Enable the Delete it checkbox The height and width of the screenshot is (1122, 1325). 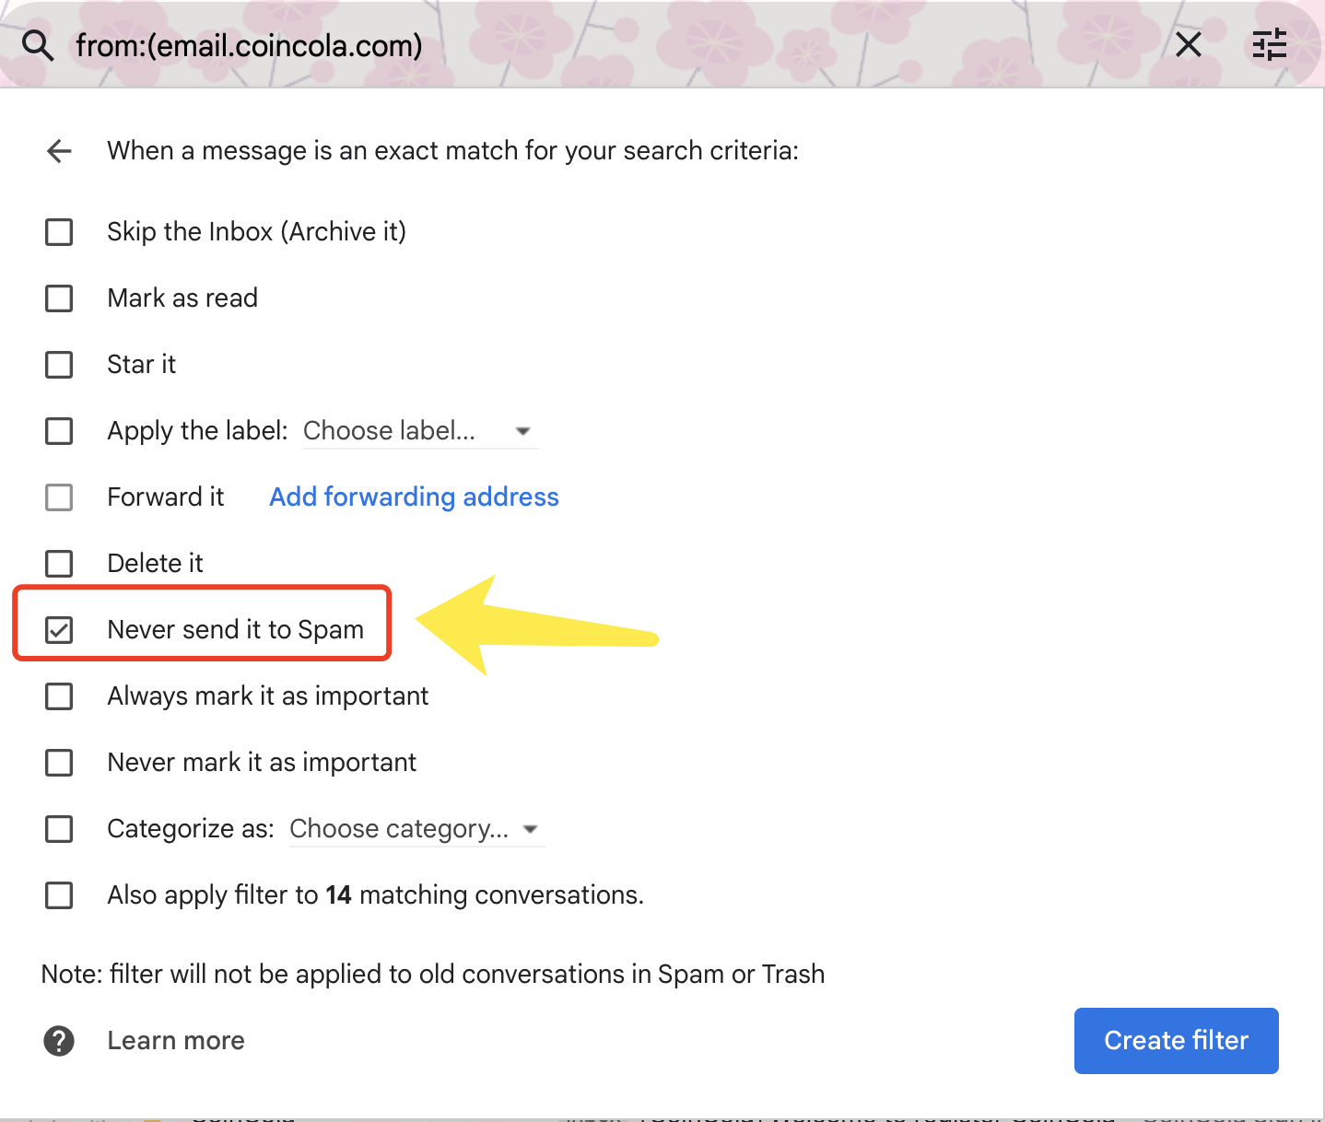point(59,564)
